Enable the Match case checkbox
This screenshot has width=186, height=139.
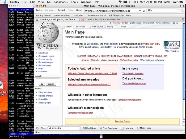[138, 128]
